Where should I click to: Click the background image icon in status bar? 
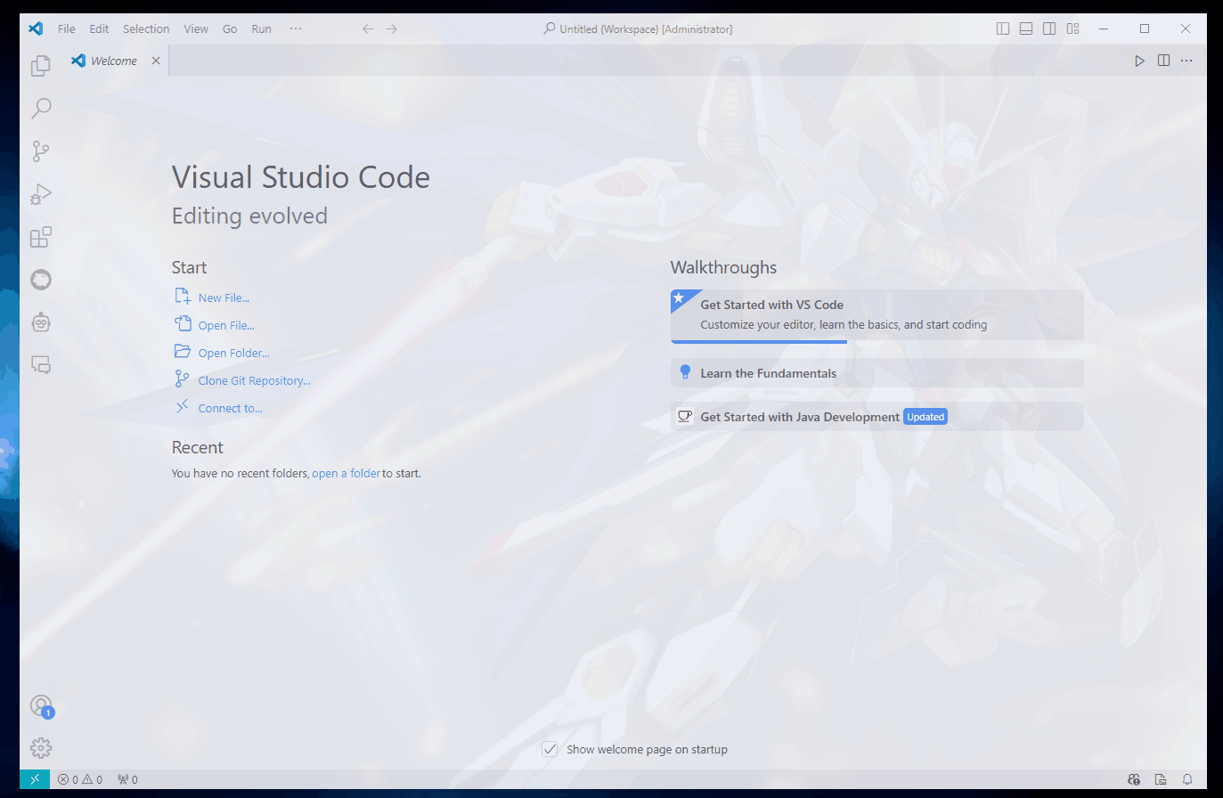1161,779
